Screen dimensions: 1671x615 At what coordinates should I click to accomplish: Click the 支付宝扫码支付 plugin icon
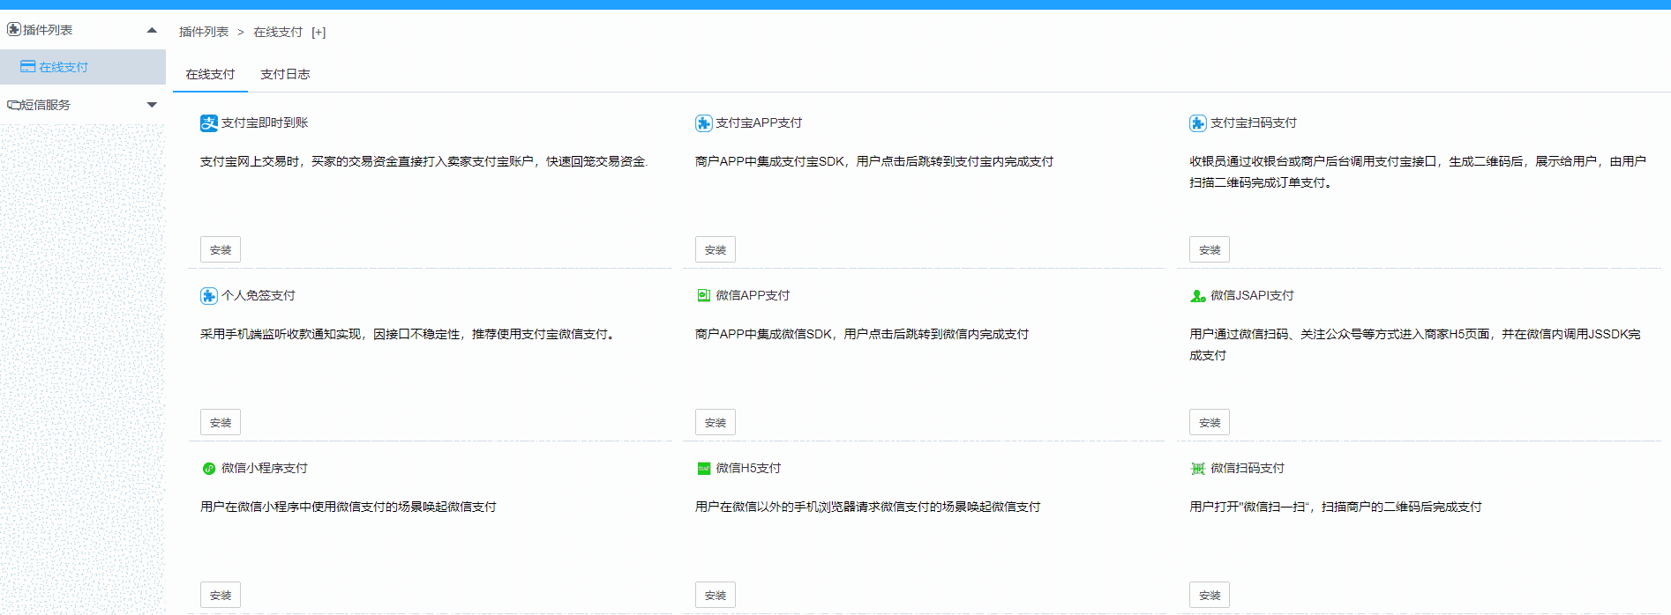point(1197,123)
